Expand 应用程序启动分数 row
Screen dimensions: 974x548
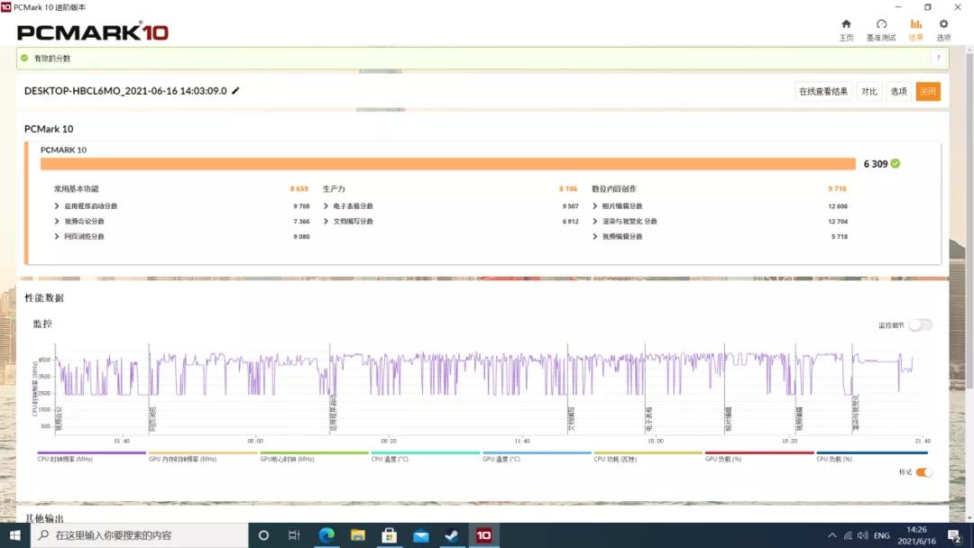[90, 206]
